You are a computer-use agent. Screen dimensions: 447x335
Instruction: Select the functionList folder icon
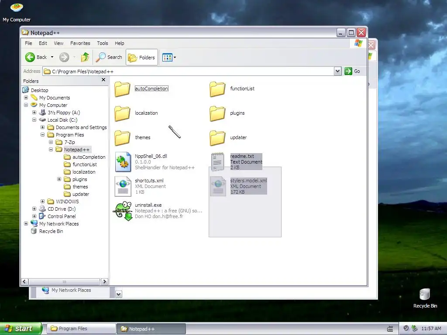tap(217, 89)
